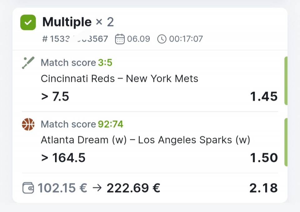The height and width of the screenshot is (212, 300).
Task: Click the baseball match score 3:5
Action: point(105,63)
